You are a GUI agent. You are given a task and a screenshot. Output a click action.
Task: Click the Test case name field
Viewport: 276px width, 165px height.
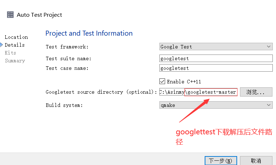(x=216, y=68)
